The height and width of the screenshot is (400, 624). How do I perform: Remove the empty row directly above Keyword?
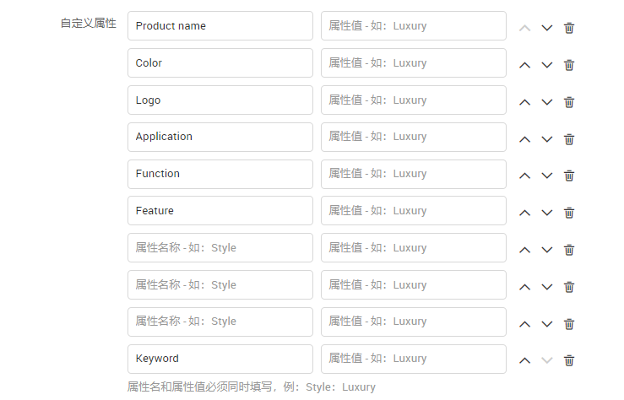pyautogui.click(x=569, y=324)
